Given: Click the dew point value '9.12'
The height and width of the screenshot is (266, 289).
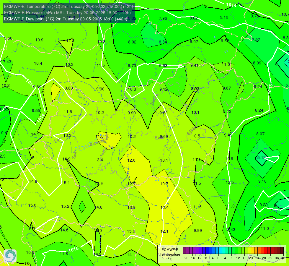Looking at the screenshot, I should pyautogui.click(x=164, y=89).
